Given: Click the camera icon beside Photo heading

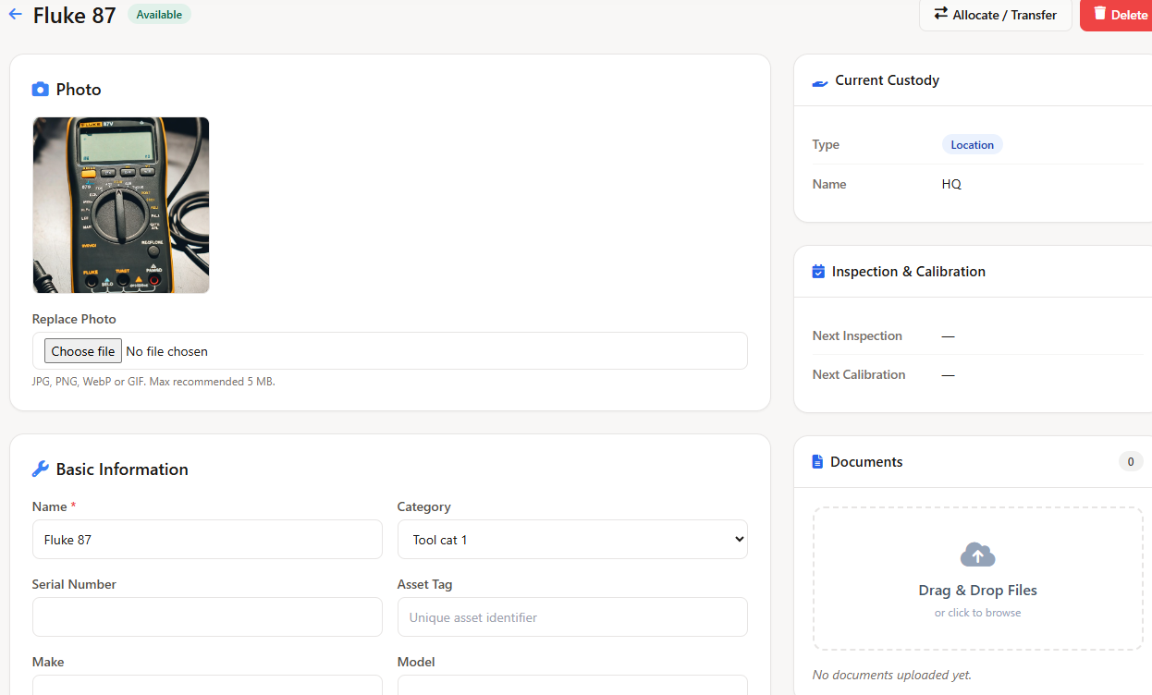Looking at the screenshot, I should 40,90.
